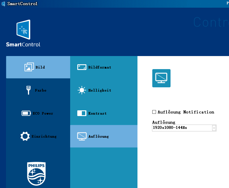Select the Bildformat submenu label
Viewport: 229px width, 188px height.
100,67
